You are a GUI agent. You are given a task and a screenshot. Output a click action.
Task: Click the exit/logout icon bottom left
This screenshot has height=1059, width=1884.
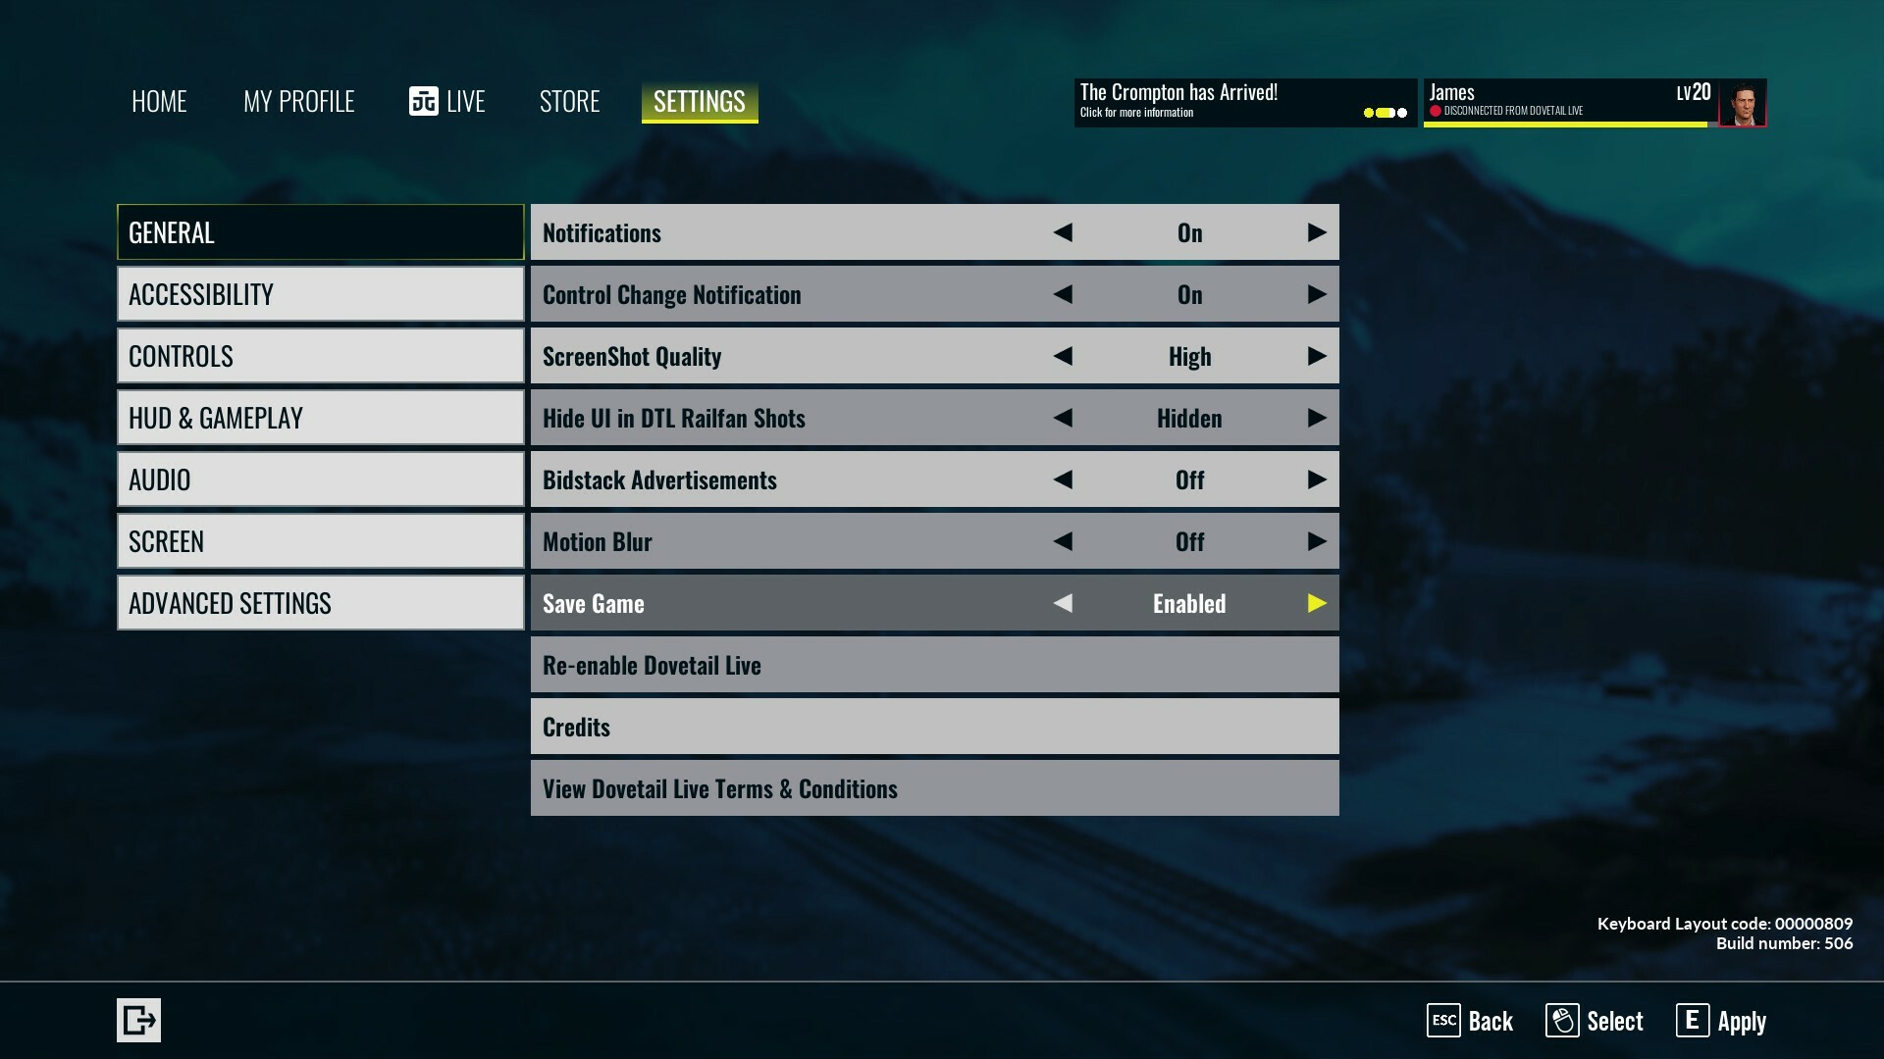[x=138, y=1020]
